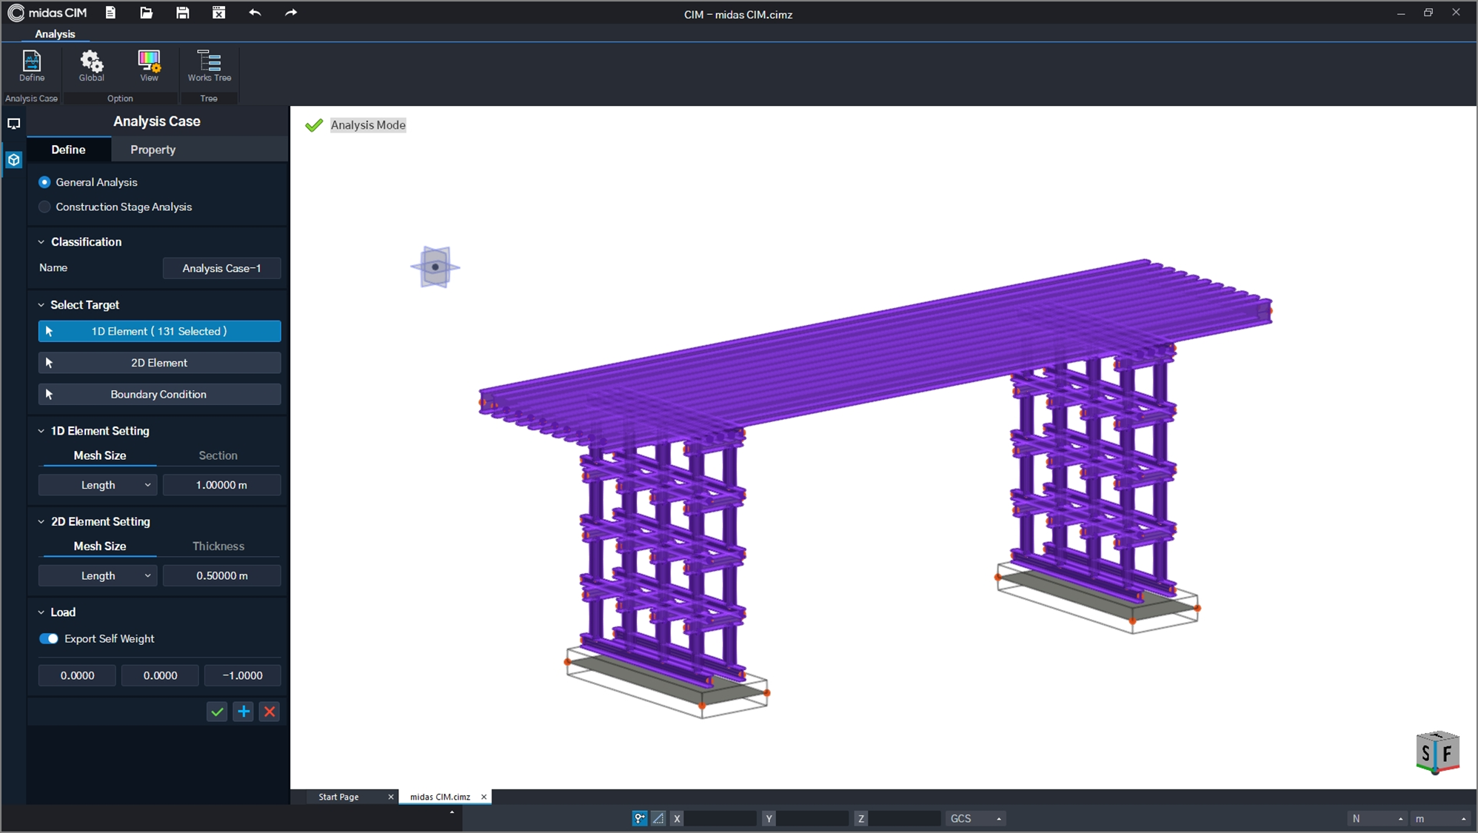Open the Analysis ribbon tab
This screenshot has height=833, width=1478.
pyautogui.click(x=55, y=34)
